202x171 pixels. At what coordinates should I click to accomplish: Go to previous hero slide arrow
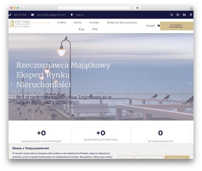(12, 83)
